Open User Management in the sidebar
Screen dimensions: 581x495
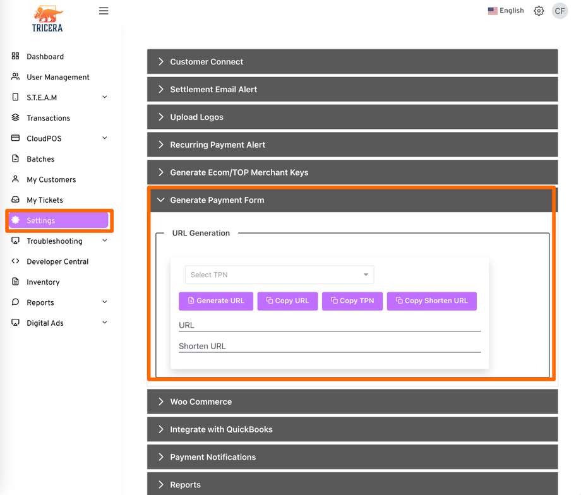[57, 77]
